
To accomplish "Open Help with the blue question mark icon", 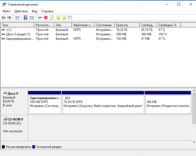I will pos(26,18).
